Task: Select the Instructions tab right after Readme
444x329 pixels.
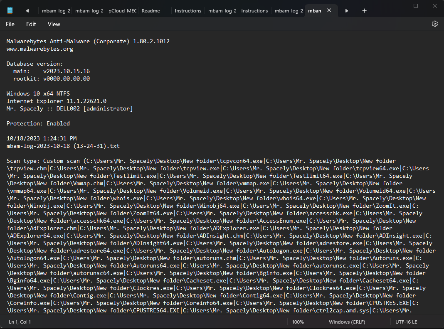Action: click(x=188, y=11)
